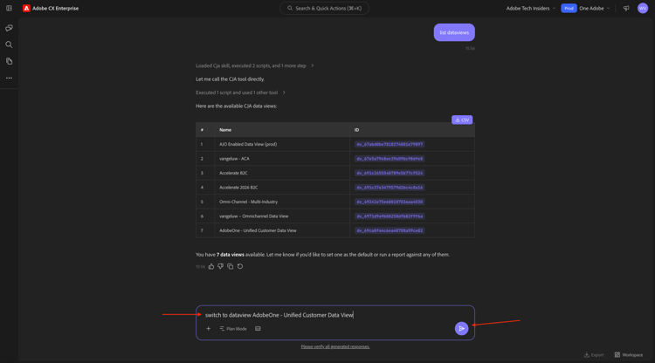Click the Export button at bottom right
This screenshot has height=363, width=655.
pyautogui.click(x=594, y=355)
